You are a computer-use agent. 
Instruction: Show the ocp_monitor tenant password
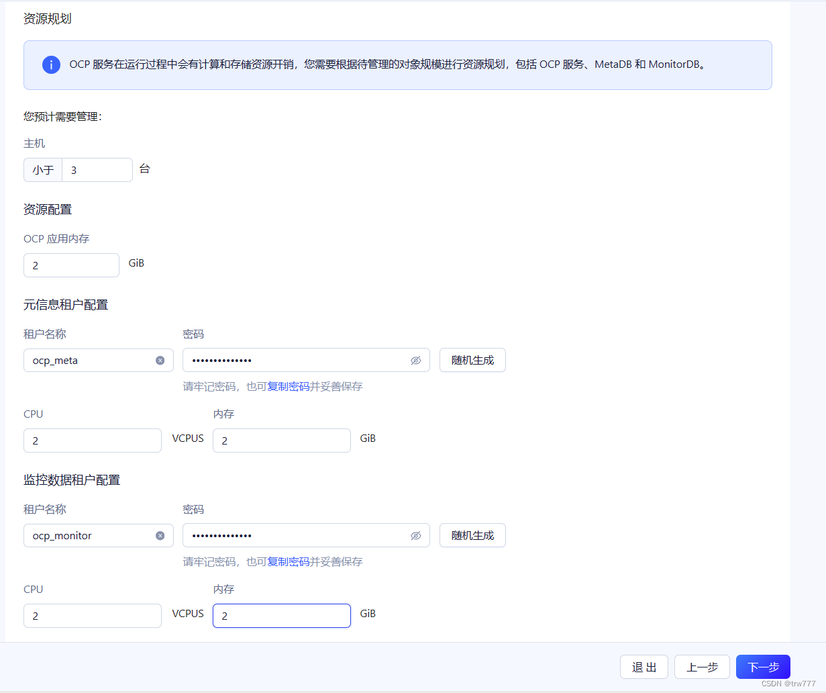coord(416,536)
